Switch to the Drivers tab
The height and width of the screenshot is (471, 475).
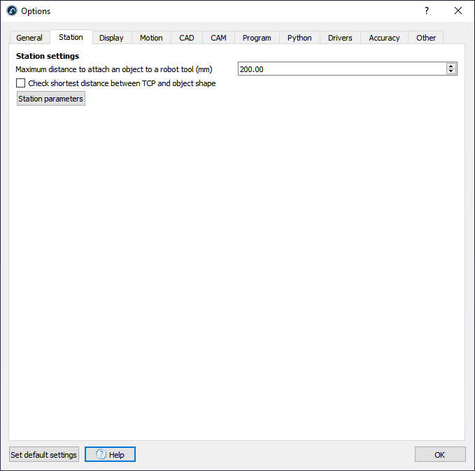(340, 38)
